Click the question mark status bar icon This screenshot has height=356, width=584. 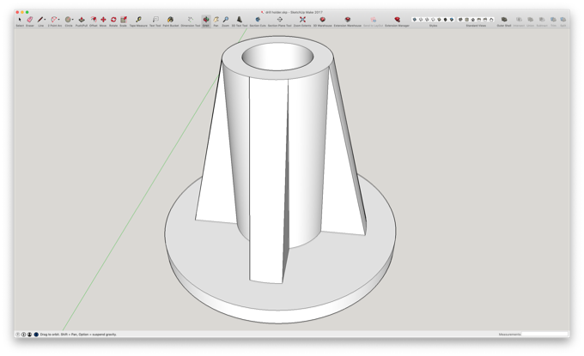17,335
